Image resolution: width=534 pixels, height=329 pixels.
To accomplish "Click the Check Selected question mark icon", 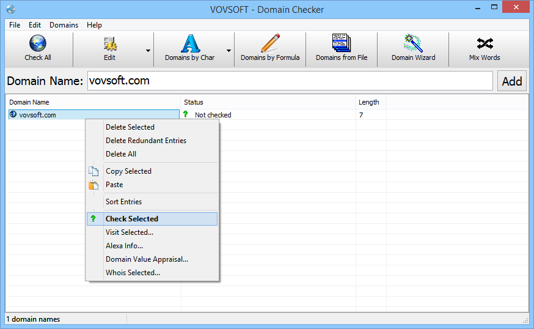I will coord(93,218).
